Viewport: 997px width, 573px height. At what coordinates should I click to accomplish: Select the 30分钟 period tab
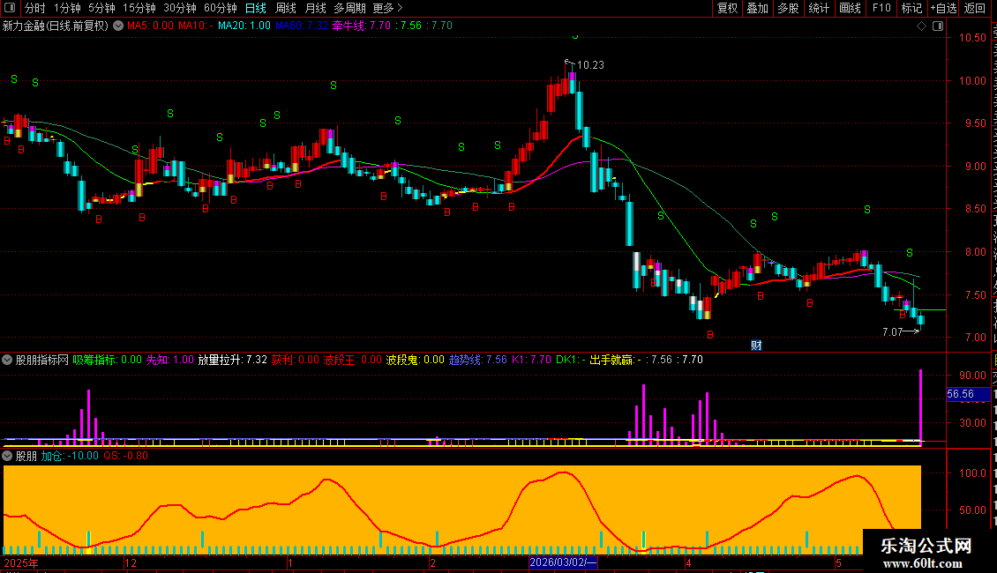click(x=180, y=8)
